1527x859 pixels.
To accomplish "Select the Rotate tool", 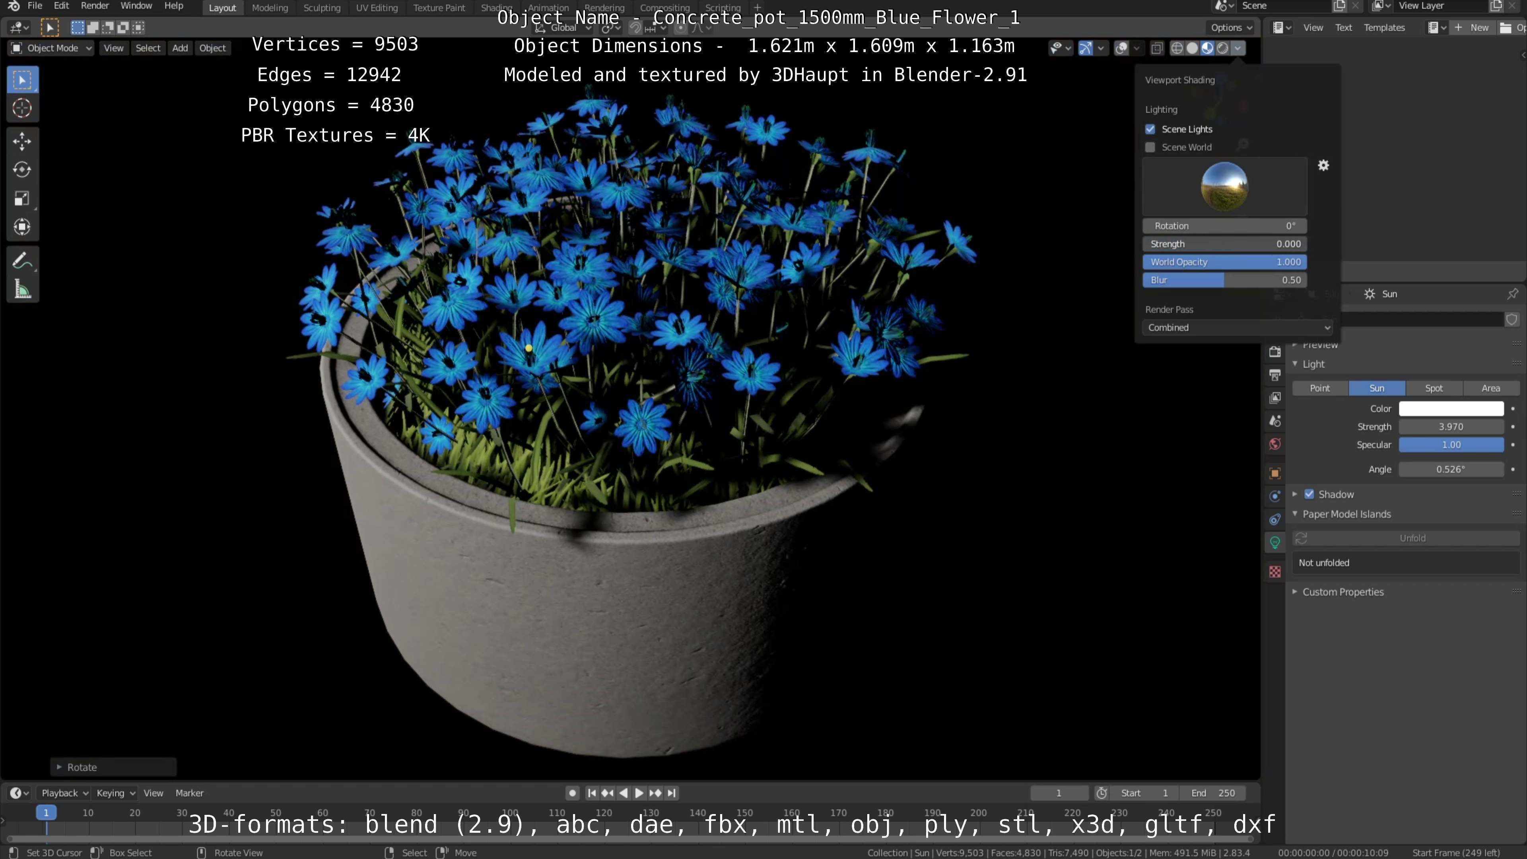I will tap(23, 169).
